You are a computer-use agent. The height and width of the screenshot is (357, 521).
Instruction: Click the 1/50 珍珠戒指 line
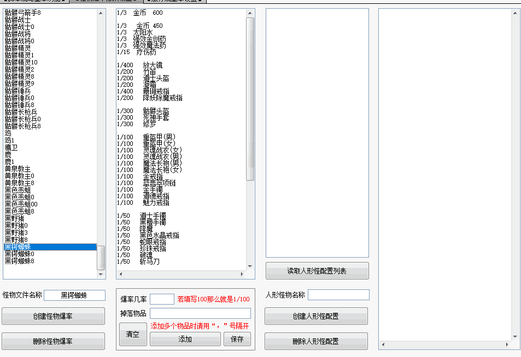point(141,248)
